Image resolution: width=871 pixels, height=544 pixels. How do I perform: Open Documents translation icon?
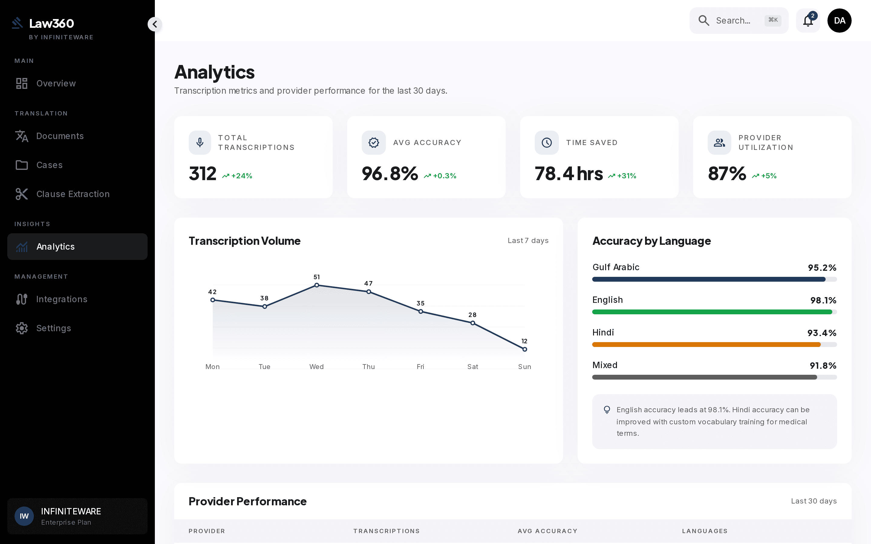pos(21,136)
